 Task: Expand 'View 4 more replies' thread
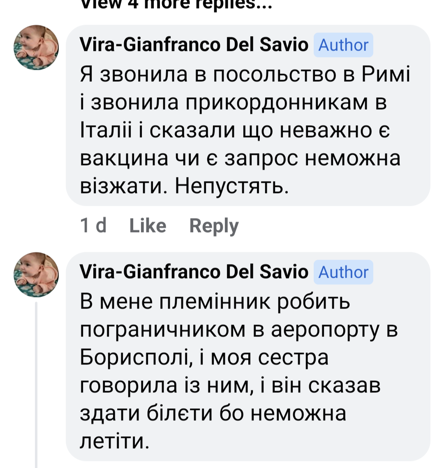point(176,4)
